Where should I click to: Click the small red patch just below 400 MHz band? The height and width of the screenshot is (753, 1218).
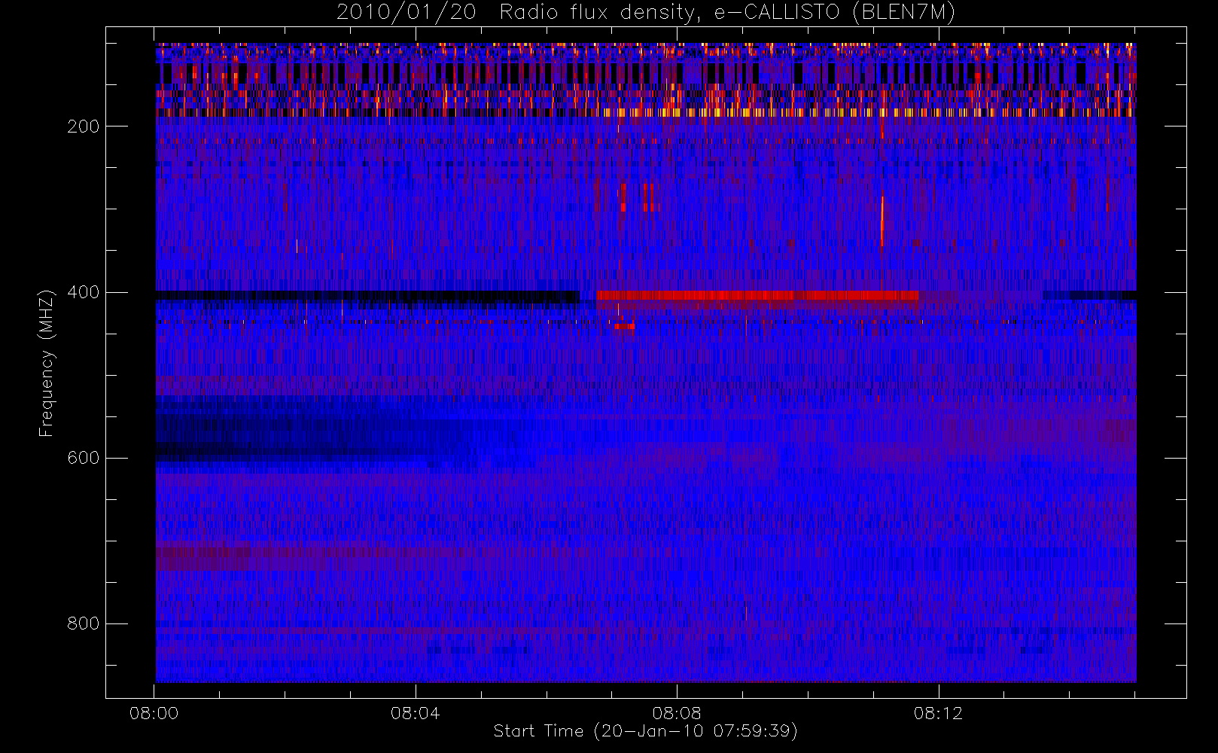coord(624,326)
